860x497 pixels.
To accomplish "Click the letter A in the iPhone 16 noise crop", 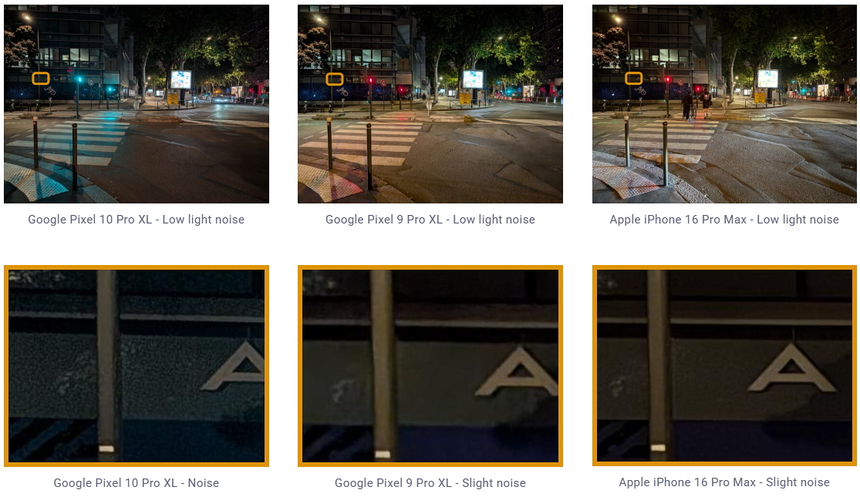I will click(x=791, y=368).
